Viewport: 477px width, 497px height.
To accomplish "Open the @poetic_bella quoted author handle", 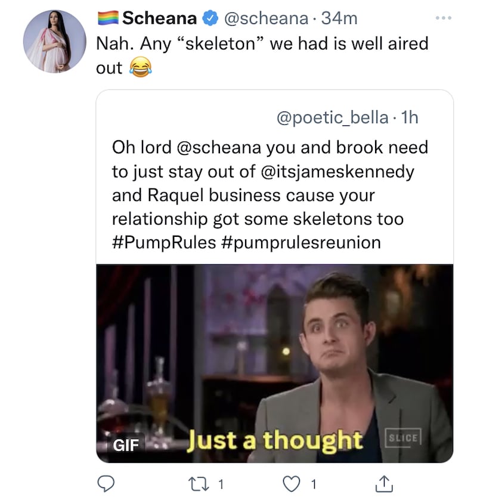I will coord(333,117).
